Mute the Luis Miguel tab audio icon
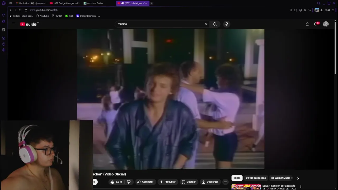 tap(123, 3)
